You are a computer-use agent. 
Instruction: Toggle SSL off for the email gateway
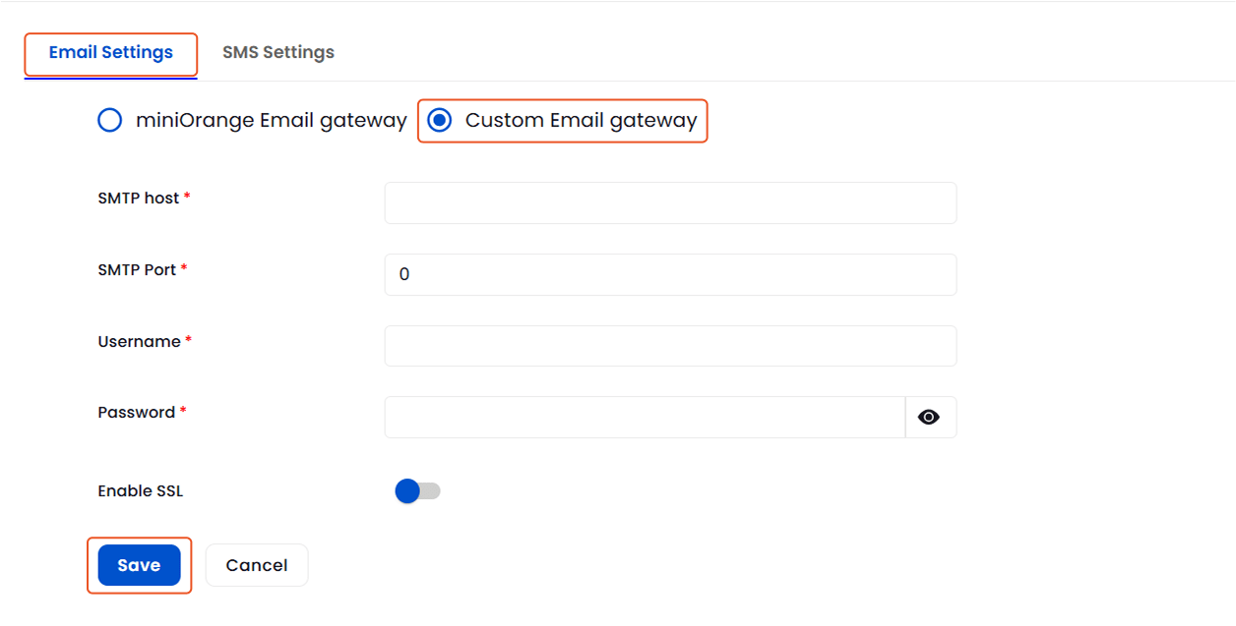click(x=415, y=490)
